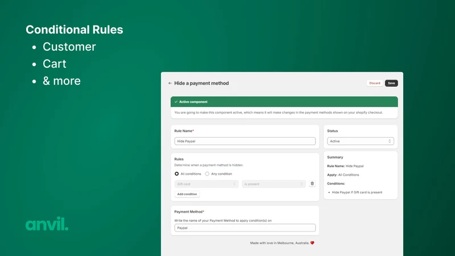Click the '& more' bullet text
Image resolution: width=455 pixels, height=256 pixels.
(61, 81)
